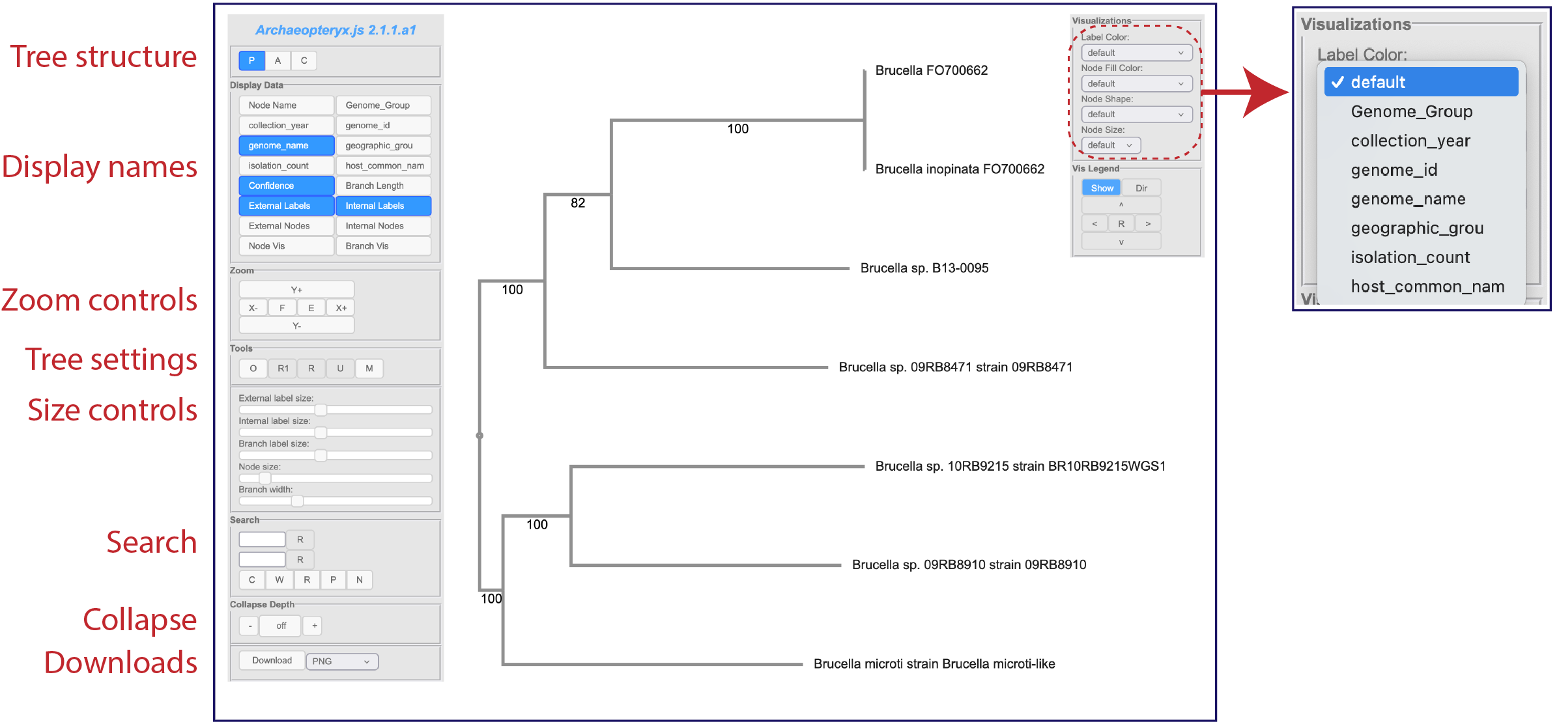This screenshot has width=1559, height=722.
Task: Click the X- horizontal zoom out button
Action: [253, 308]
